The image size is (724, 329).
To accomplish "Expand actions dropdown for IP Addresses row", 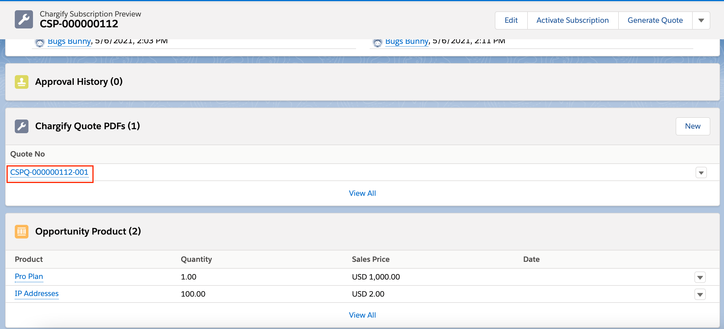I will pos(700,294).
